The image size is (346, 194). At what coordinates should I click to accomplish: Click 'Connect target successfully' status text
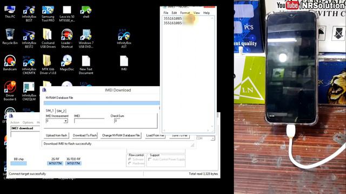coord(28,174)
